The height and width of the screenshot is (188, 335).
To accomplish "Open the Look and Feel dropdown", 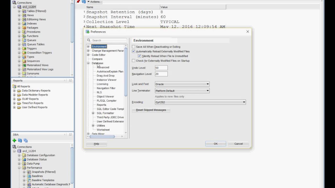I will pos(182,84).
